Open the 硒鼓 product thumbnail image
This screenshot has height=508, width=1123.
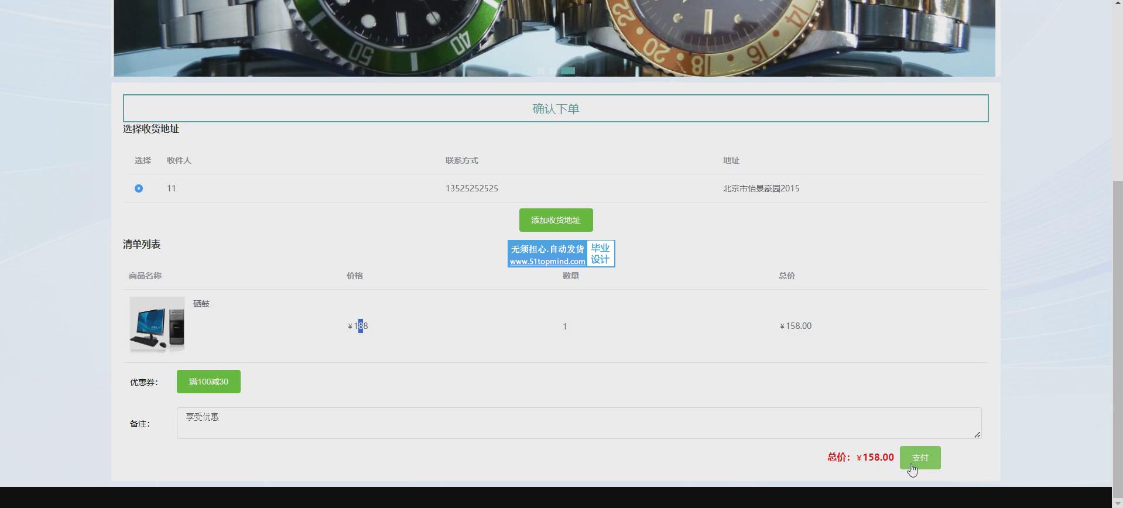(x=157, y=324)
